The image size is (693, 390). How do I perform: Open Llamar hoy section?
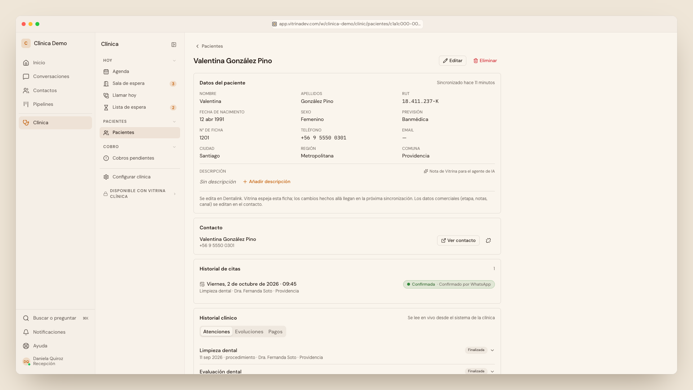(x=140, y=95)
